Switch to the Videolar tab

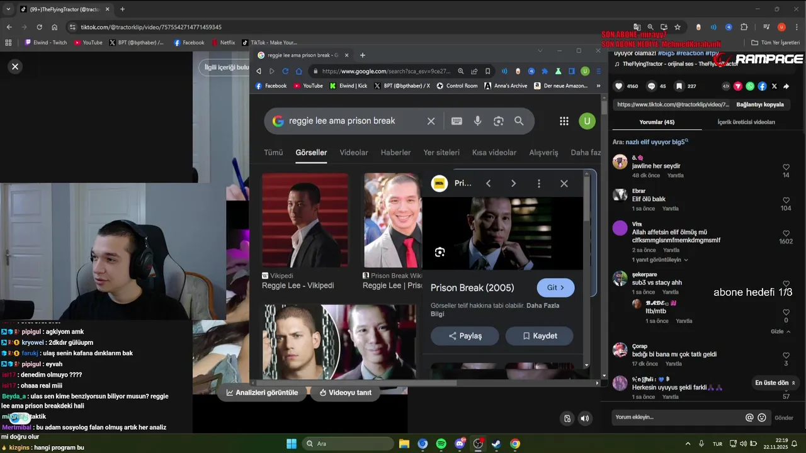coord(354,152)
